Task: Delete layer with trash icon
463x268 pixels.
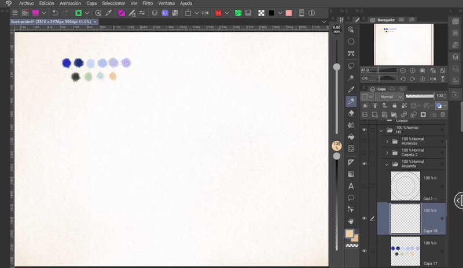Action: click(x=442, y=115)
